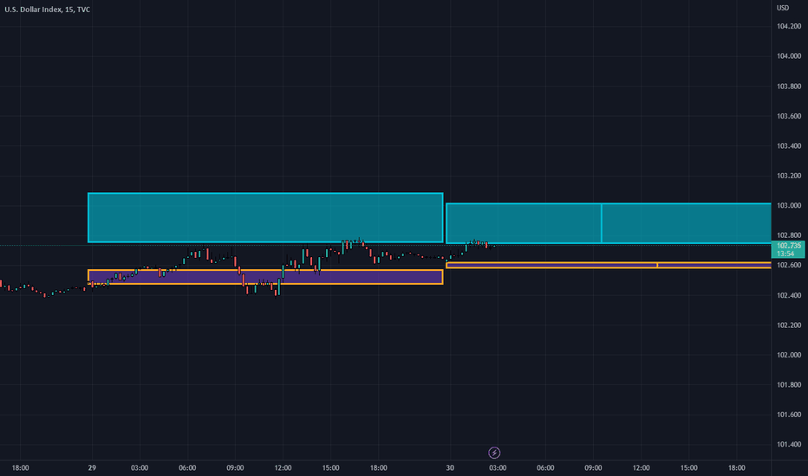Image resolution: width=808 pixels, height=476 pixels.
Task: Click the 102.600 price axis label
Action: coord(789,266)
